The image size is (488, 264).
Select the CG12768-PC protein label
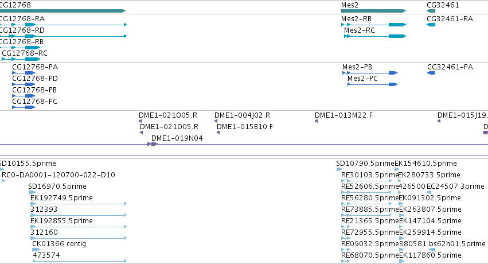(34, 102)
